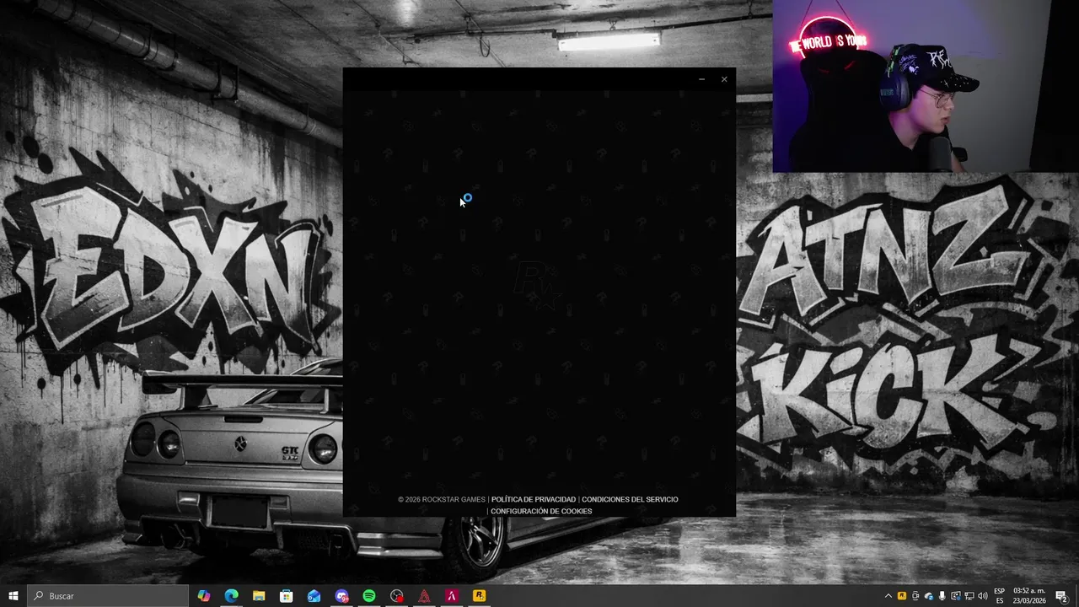The width and height of the screenshot is (1079, 607).
Task: Minimize the Rockstar launcher window
Action: click(x=701, y=79)
